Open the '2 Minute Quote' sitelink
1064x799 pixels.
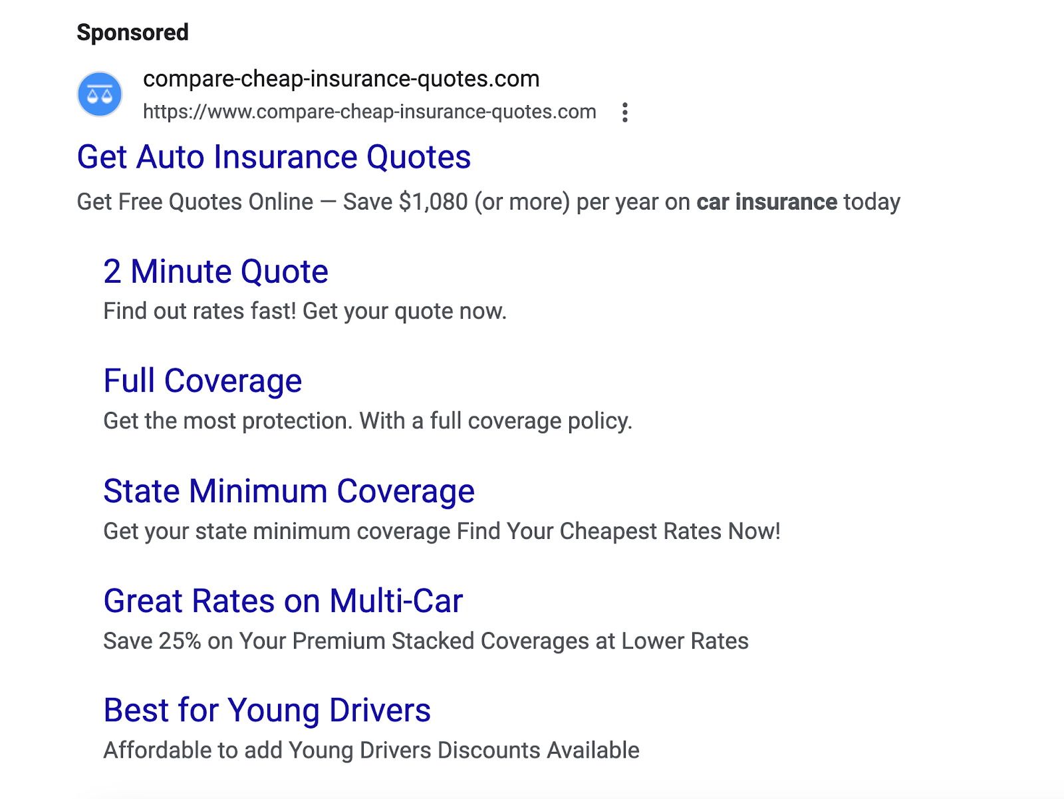coord(215,271)
